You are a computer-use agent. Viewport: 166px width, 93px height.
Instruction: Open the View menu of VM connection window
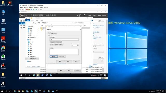[x=41, y=7]
